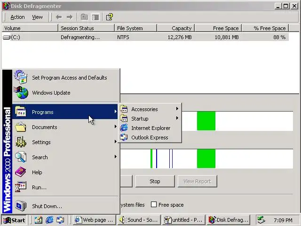Image resolution: width=301 pixels, height=226 pixels.
Task: Open Set Program Access and Defaults
Action: (x=70, y=78)
